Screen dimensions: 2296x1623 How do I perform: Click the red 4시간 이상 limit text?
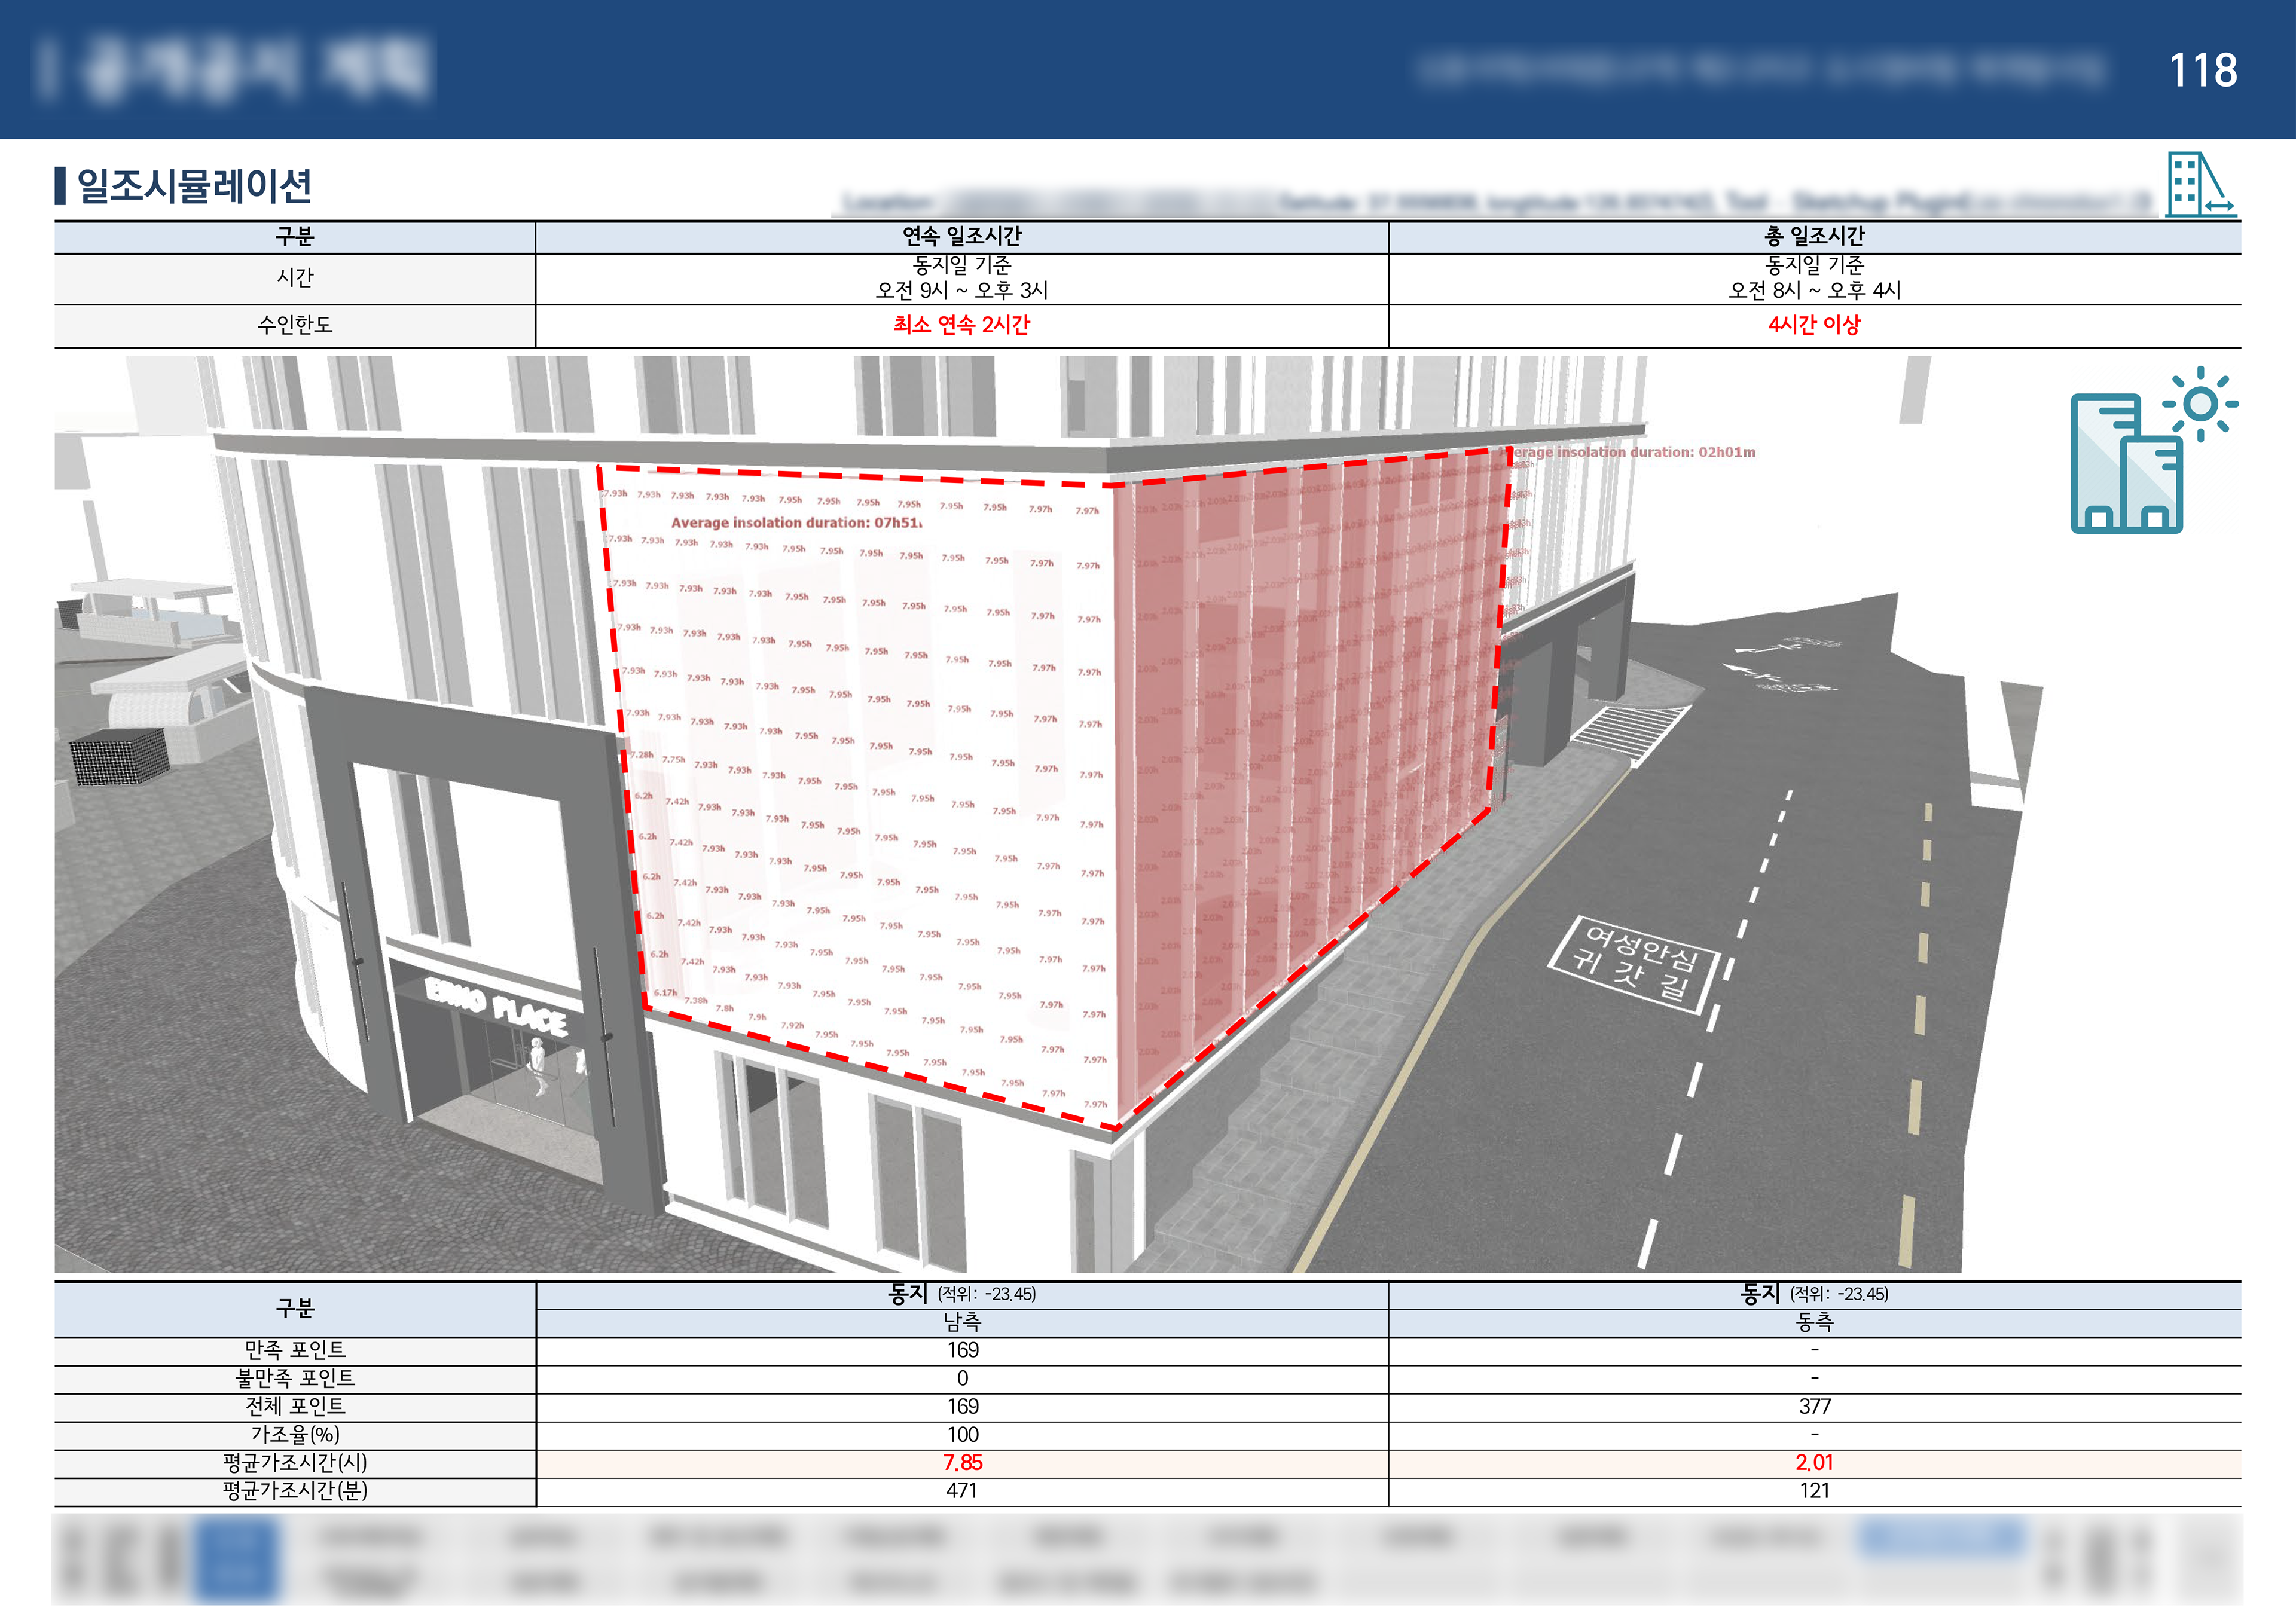[1814, 325]
